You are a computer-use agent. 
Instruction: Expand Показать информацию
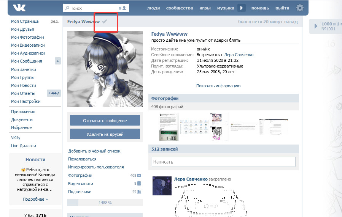coord(218,86)
